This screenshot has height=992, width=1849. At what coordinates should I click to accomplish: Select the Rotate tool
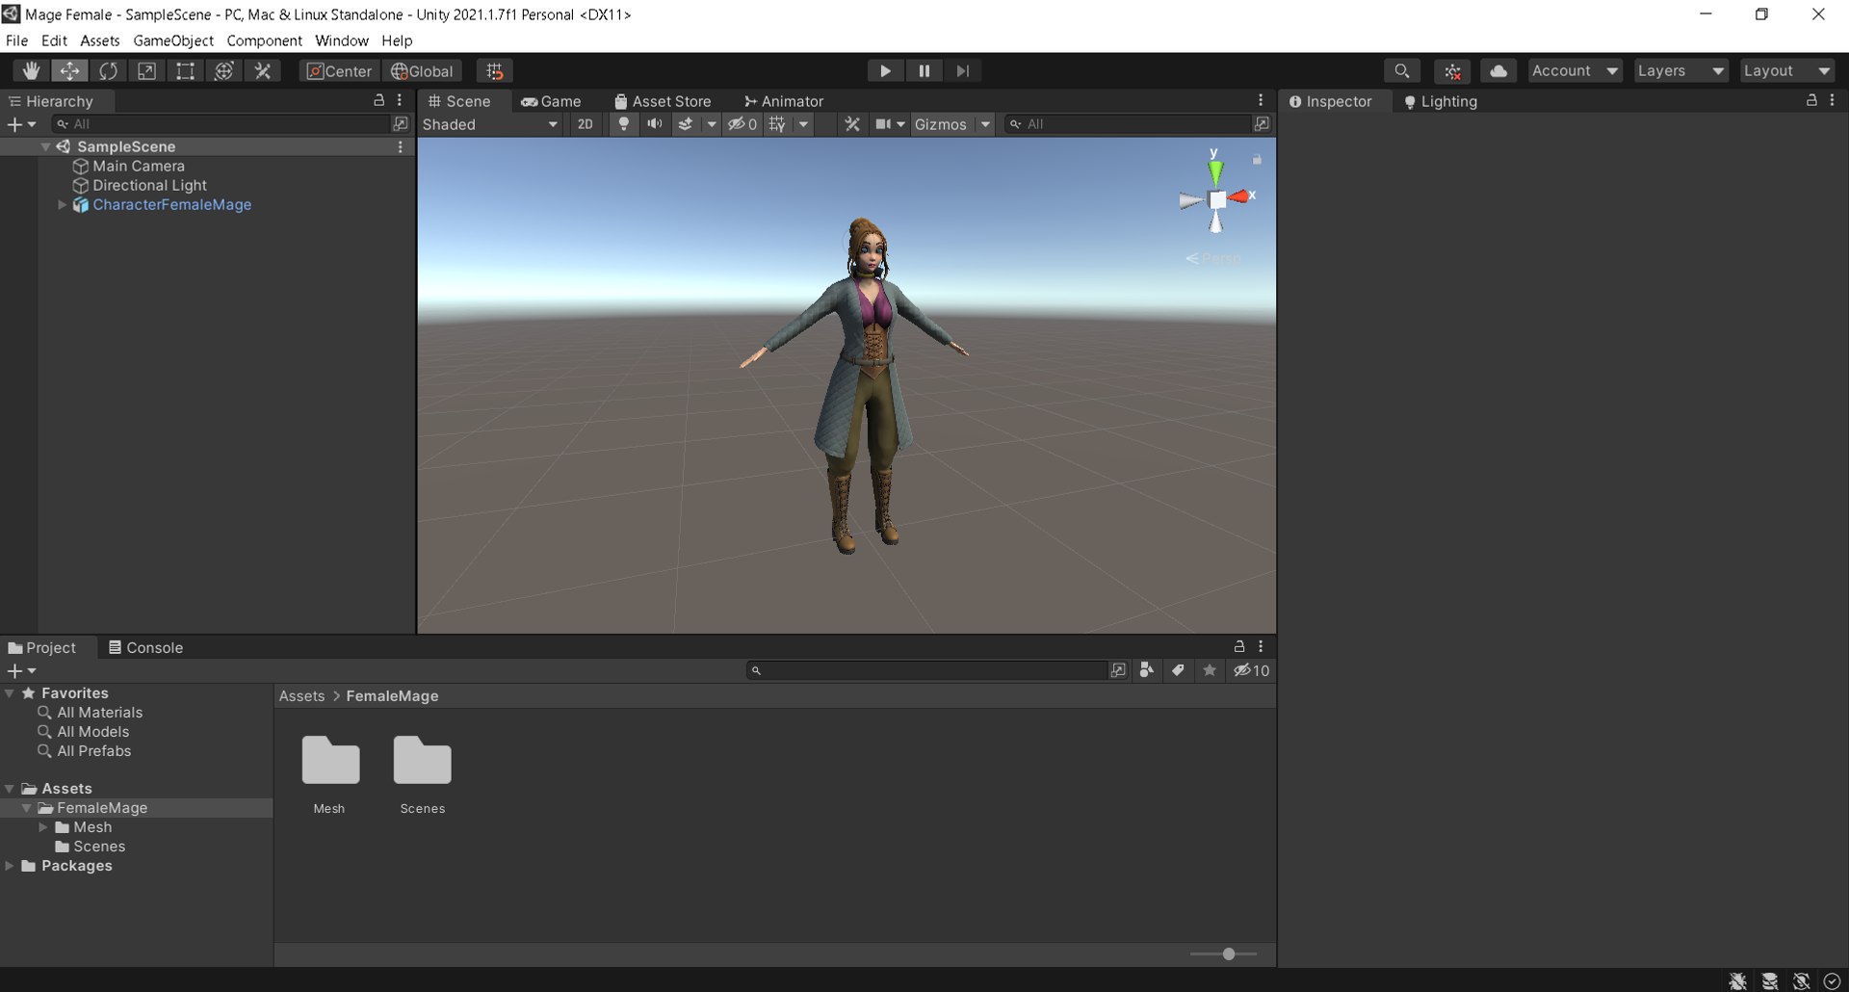point(108,71)
